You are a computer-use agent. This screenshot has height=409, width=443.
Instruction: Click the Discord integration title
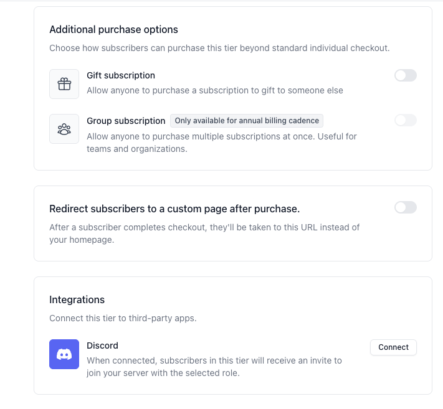tap(103, 346)
